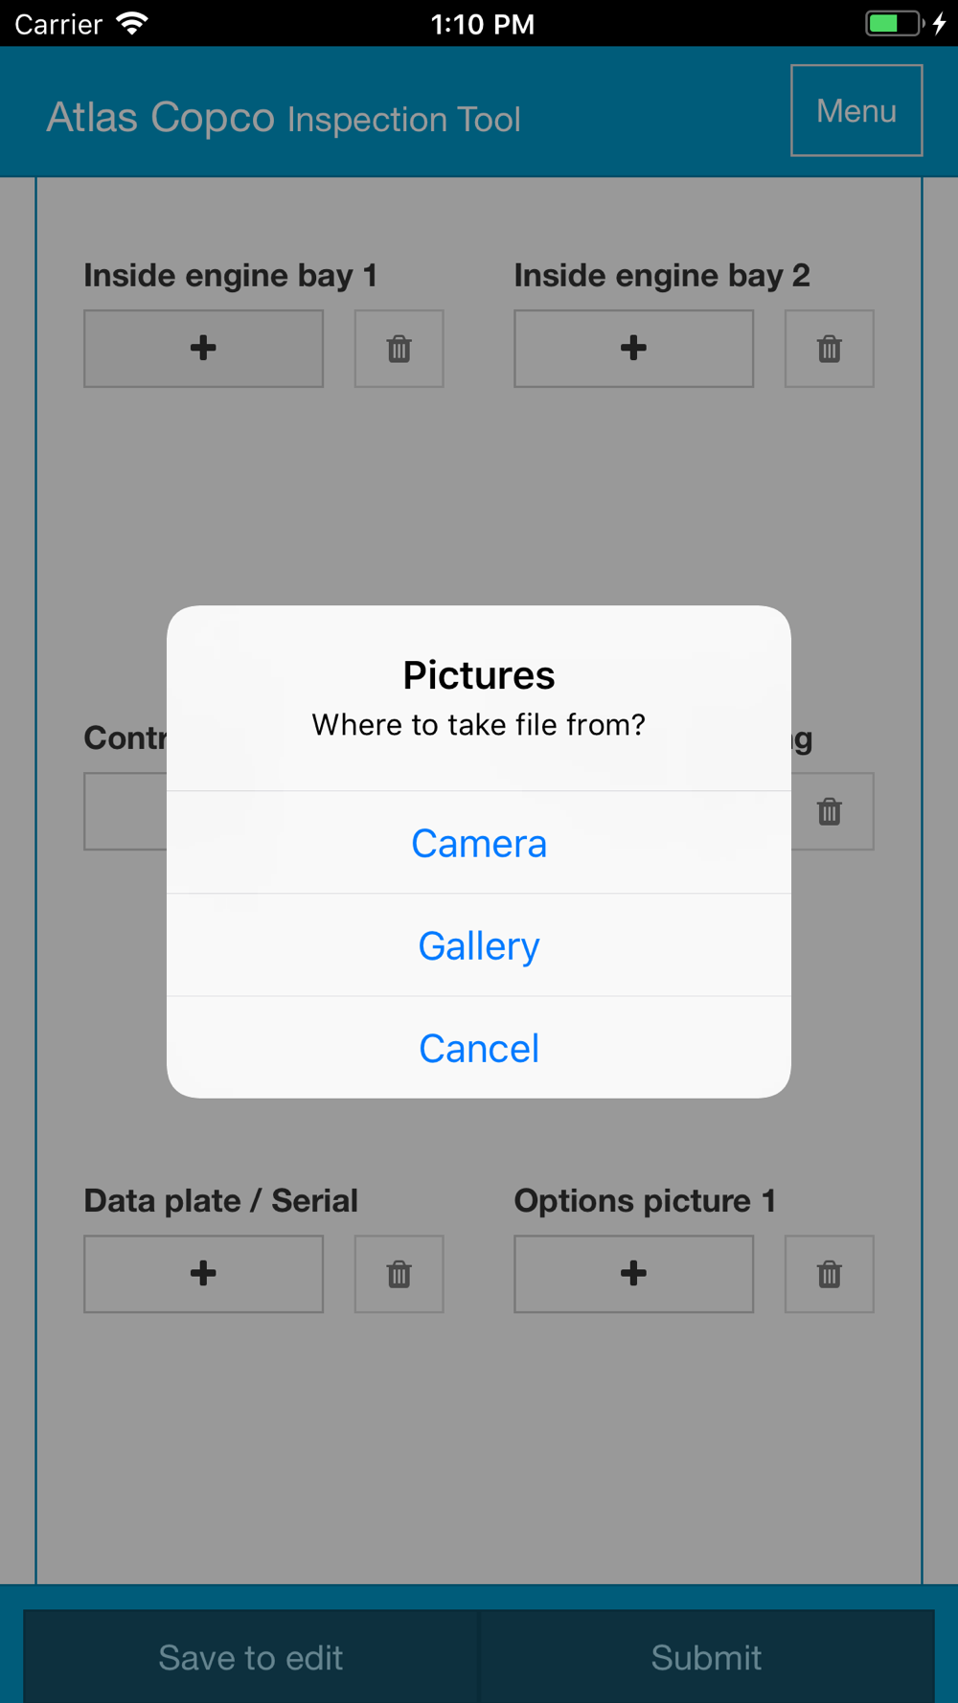Delete Data plate / Serial picture
The width and height of the screenshot is (958, 1703).
399,1274
